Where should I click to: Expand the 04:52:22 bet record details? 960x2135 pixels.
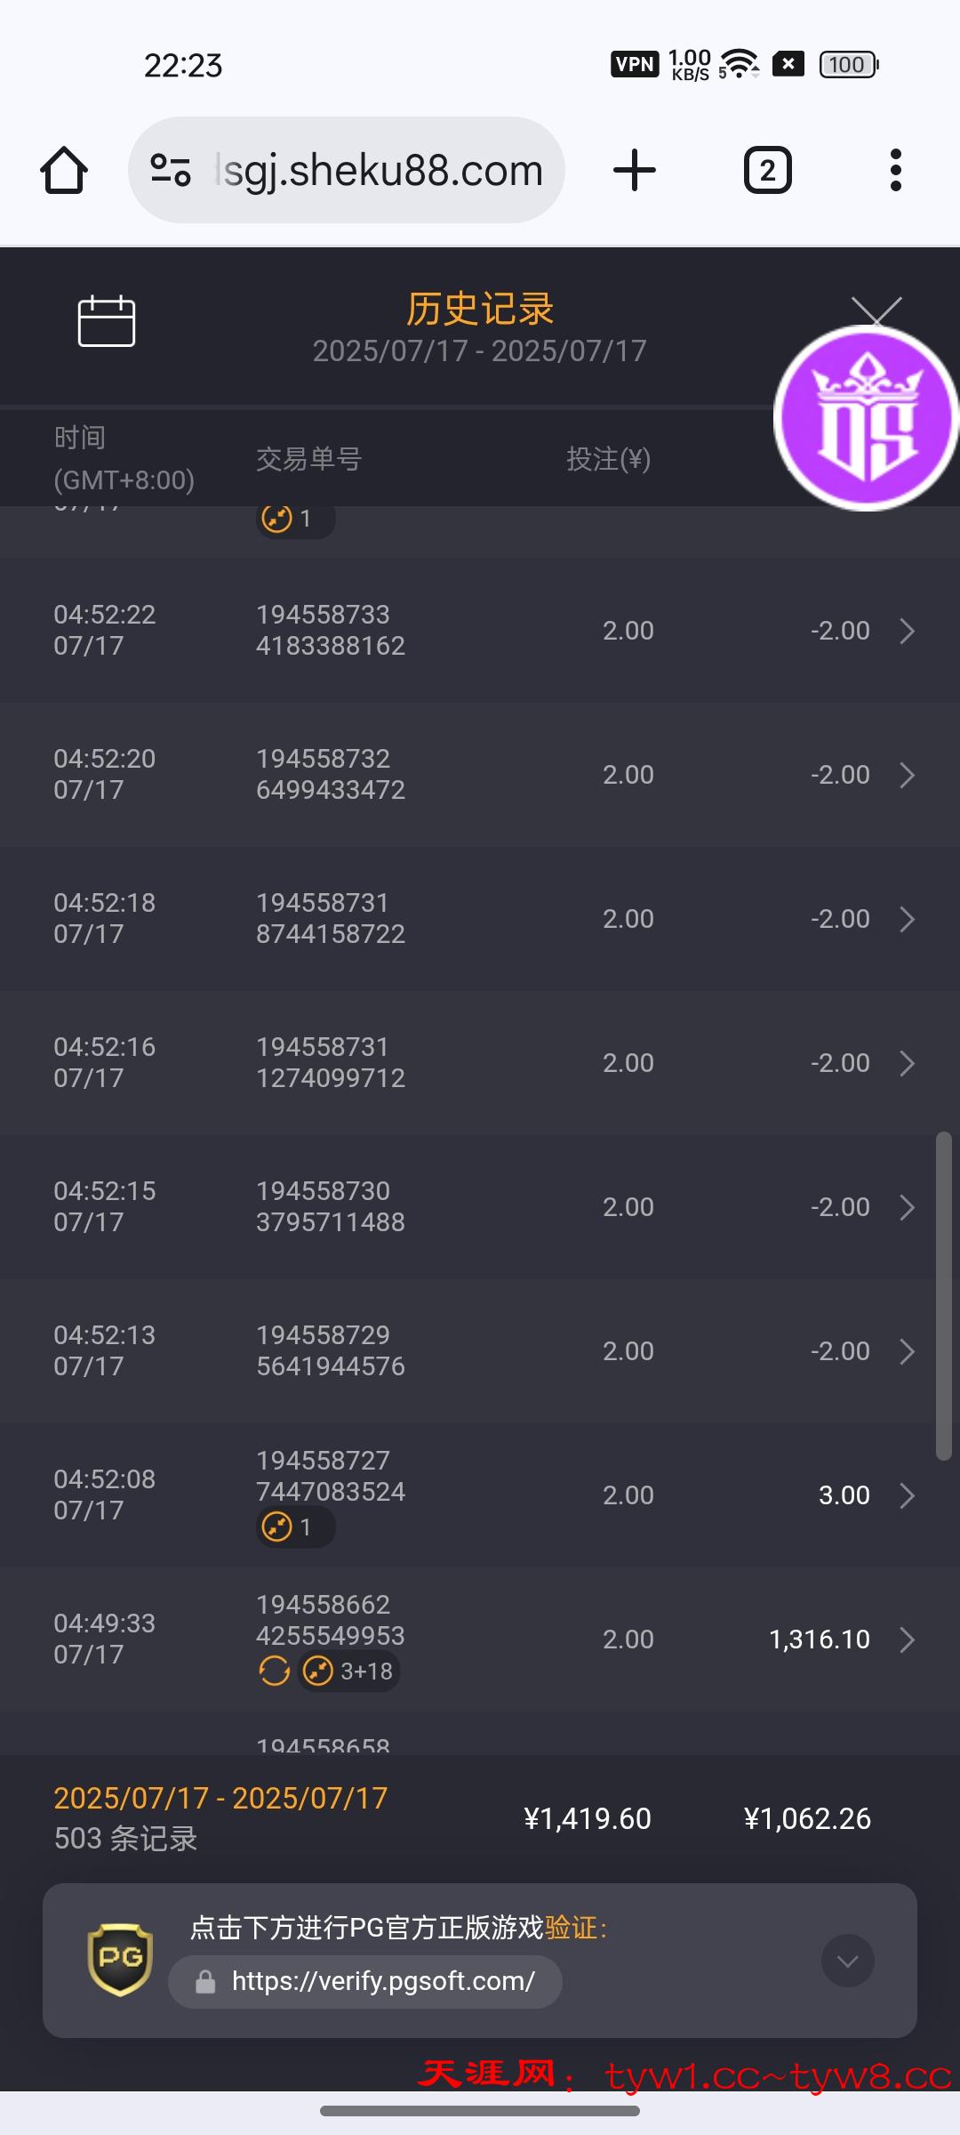point(907,631)
